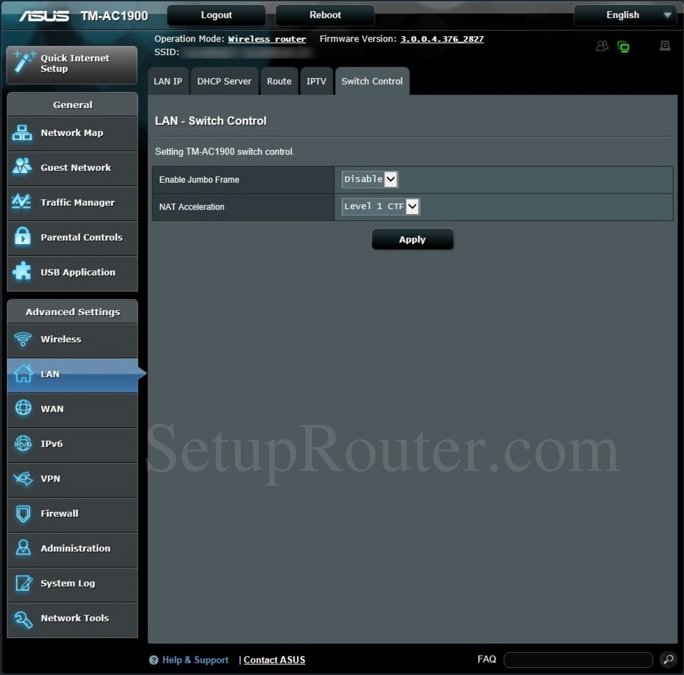This screenshot has height=675, width=684.
Task: Click the LAN house icon
Action: pos(23,373)
